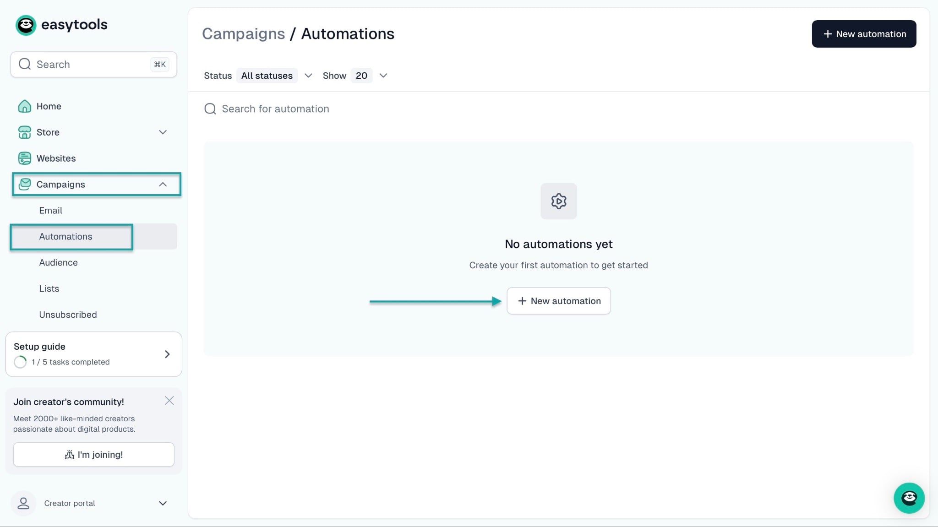
Task: Open Websites in the sidebar
Action: 93,158
